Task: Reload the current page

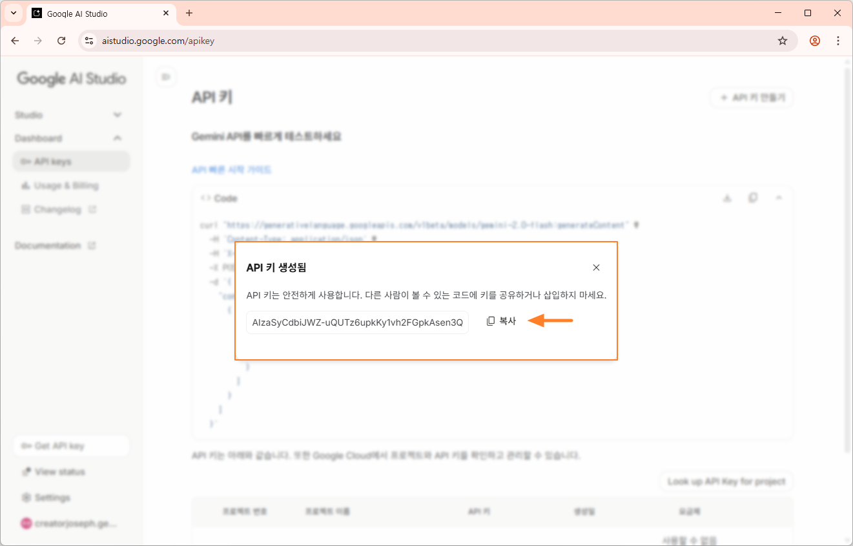Action: pos(61,41)
